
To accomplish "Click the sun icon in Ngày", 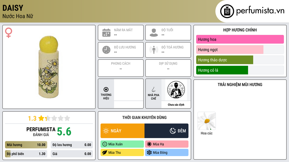I will pos(106,131).
